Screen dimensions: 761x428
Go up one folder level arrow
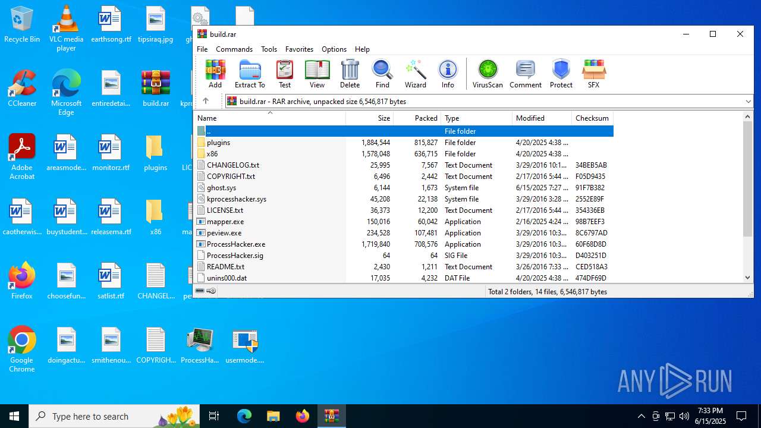[x=206, y=101]
